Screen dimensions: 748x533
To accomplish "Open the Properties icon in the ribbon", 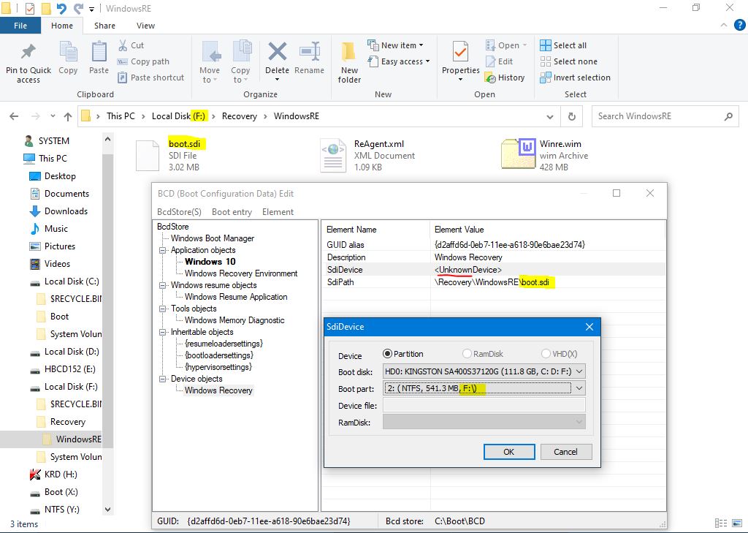I will click(460, 53).
